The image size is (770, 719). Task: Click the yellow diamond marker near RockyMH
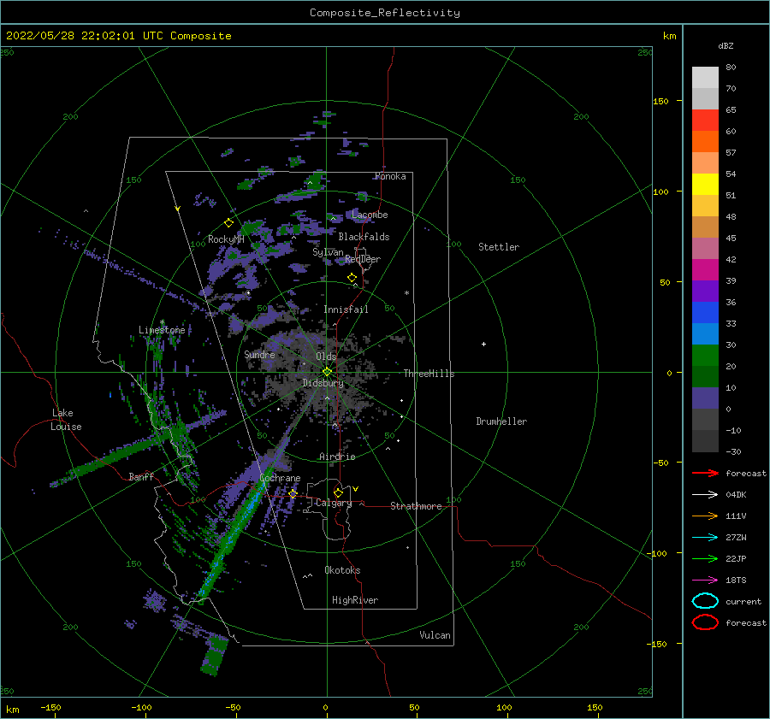point(228,223)
